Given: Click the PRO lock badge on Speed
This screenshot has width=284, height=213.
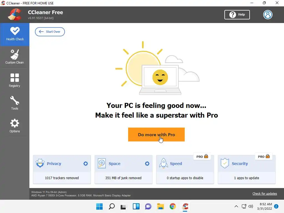Looking at the screenshot, I should click(202, 156).
